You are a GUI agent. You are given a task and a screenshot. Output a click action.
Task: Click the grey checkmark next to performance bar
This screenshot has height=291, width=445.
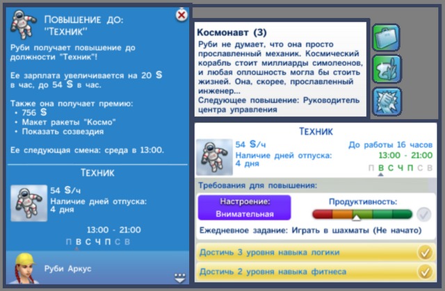pos(424,215)
